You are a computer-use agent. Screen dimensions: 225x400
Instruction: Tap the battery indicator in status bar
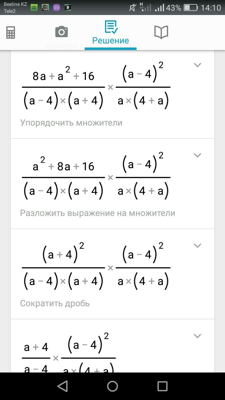[x=190, y=7]
